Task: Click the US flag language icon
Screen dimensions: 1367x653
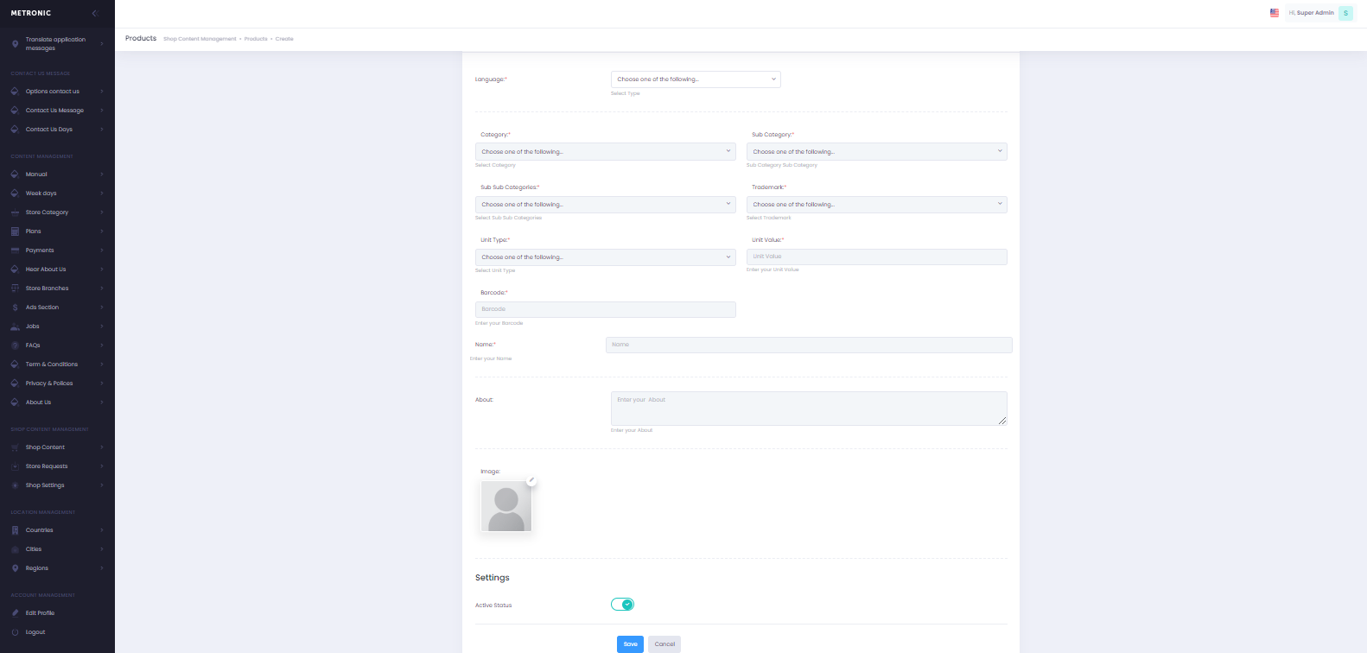Action: [1274, 13]
